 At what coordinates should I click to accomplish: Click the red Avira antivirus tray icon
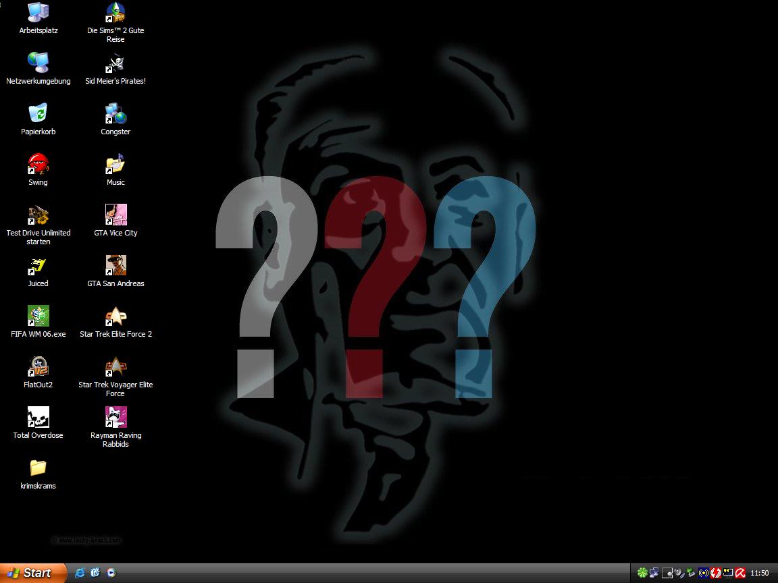click(740, 573)
